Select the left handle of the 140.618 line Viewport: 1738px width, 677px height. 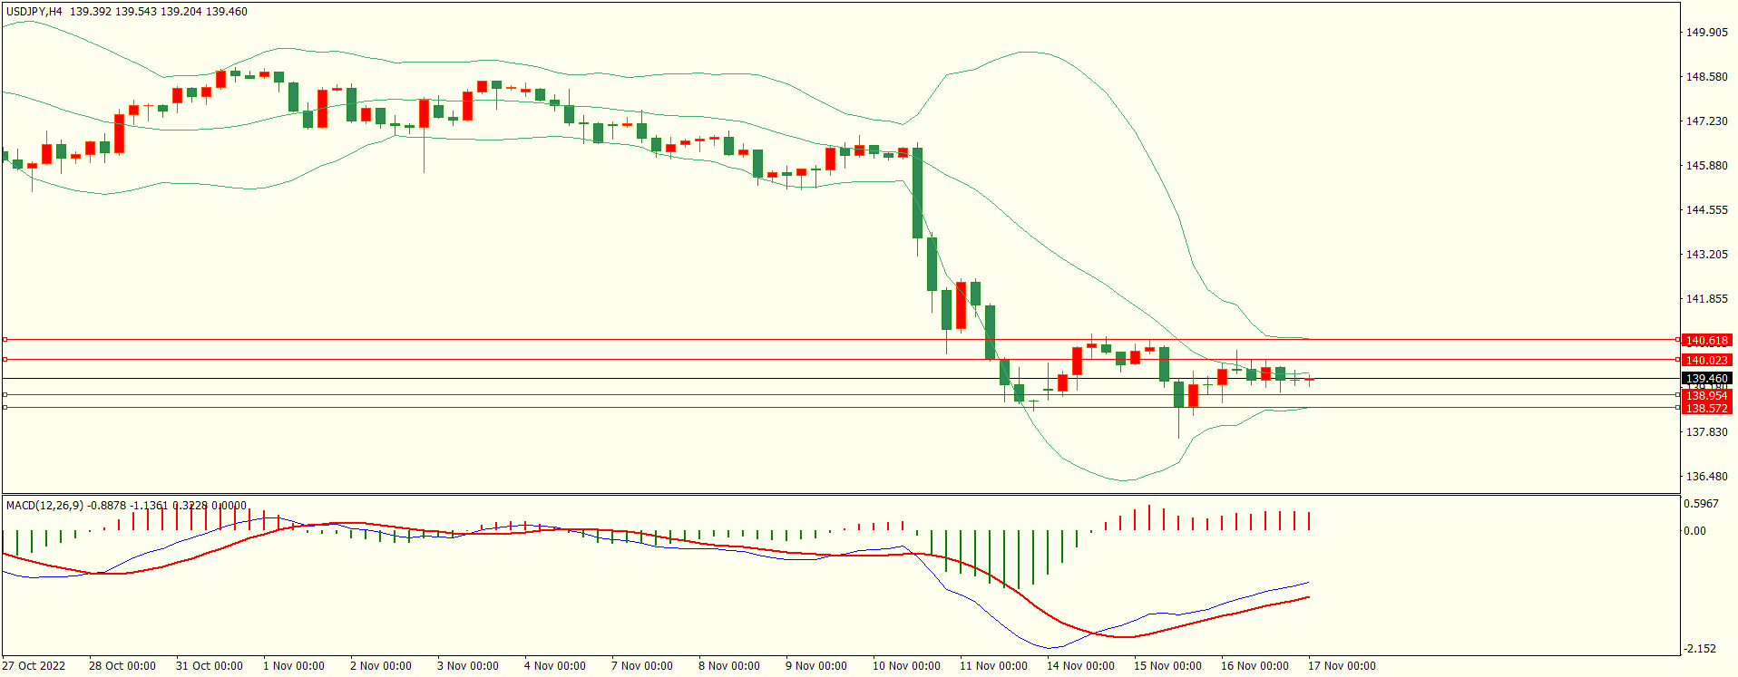point(5,340)
